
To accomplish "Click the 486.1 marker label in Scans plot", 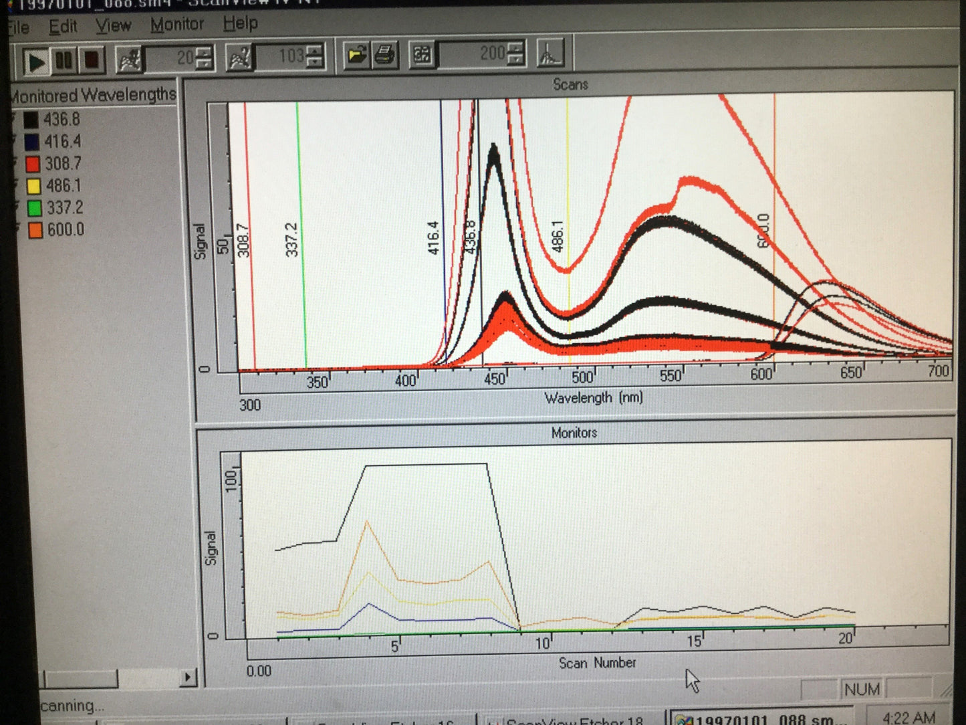I will coord(558,236).
